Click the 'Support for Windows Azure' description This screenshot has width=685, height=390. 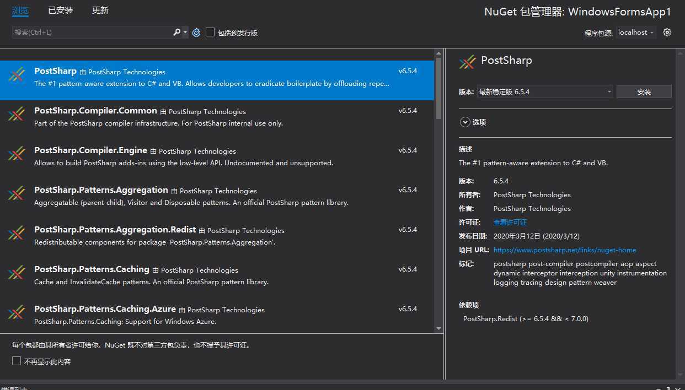tap(125, 322)
